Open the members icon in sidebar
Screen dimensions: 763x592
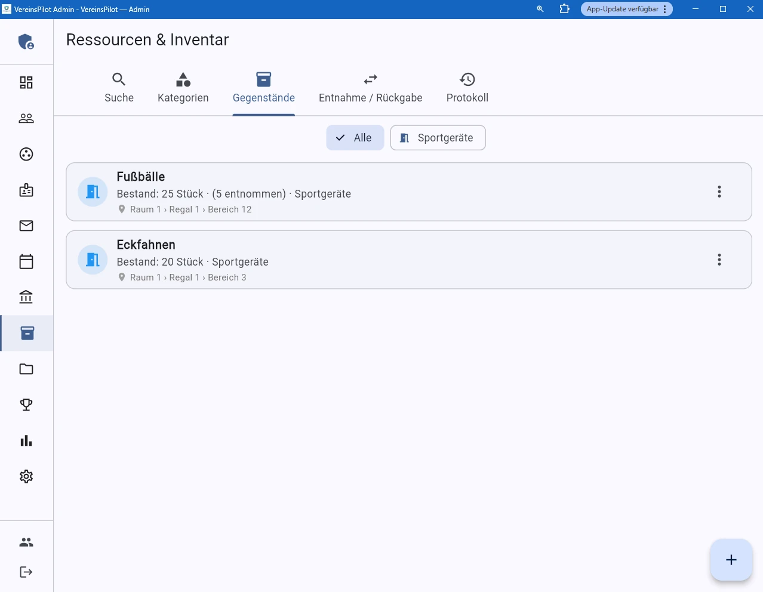pos(26,118)
